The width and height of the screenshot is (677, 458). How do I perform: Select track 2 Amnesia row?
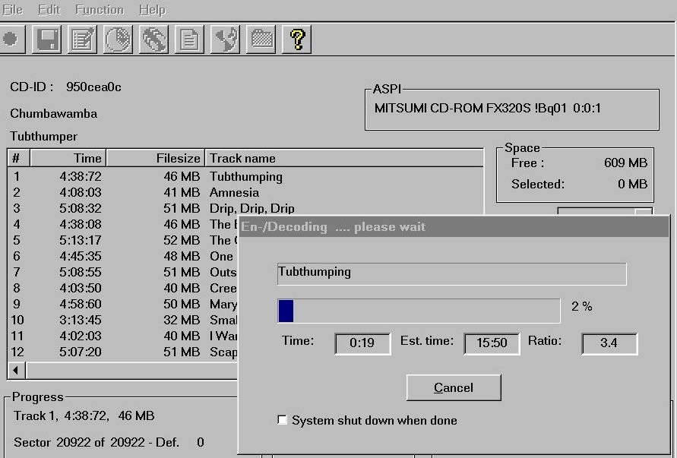245,192
